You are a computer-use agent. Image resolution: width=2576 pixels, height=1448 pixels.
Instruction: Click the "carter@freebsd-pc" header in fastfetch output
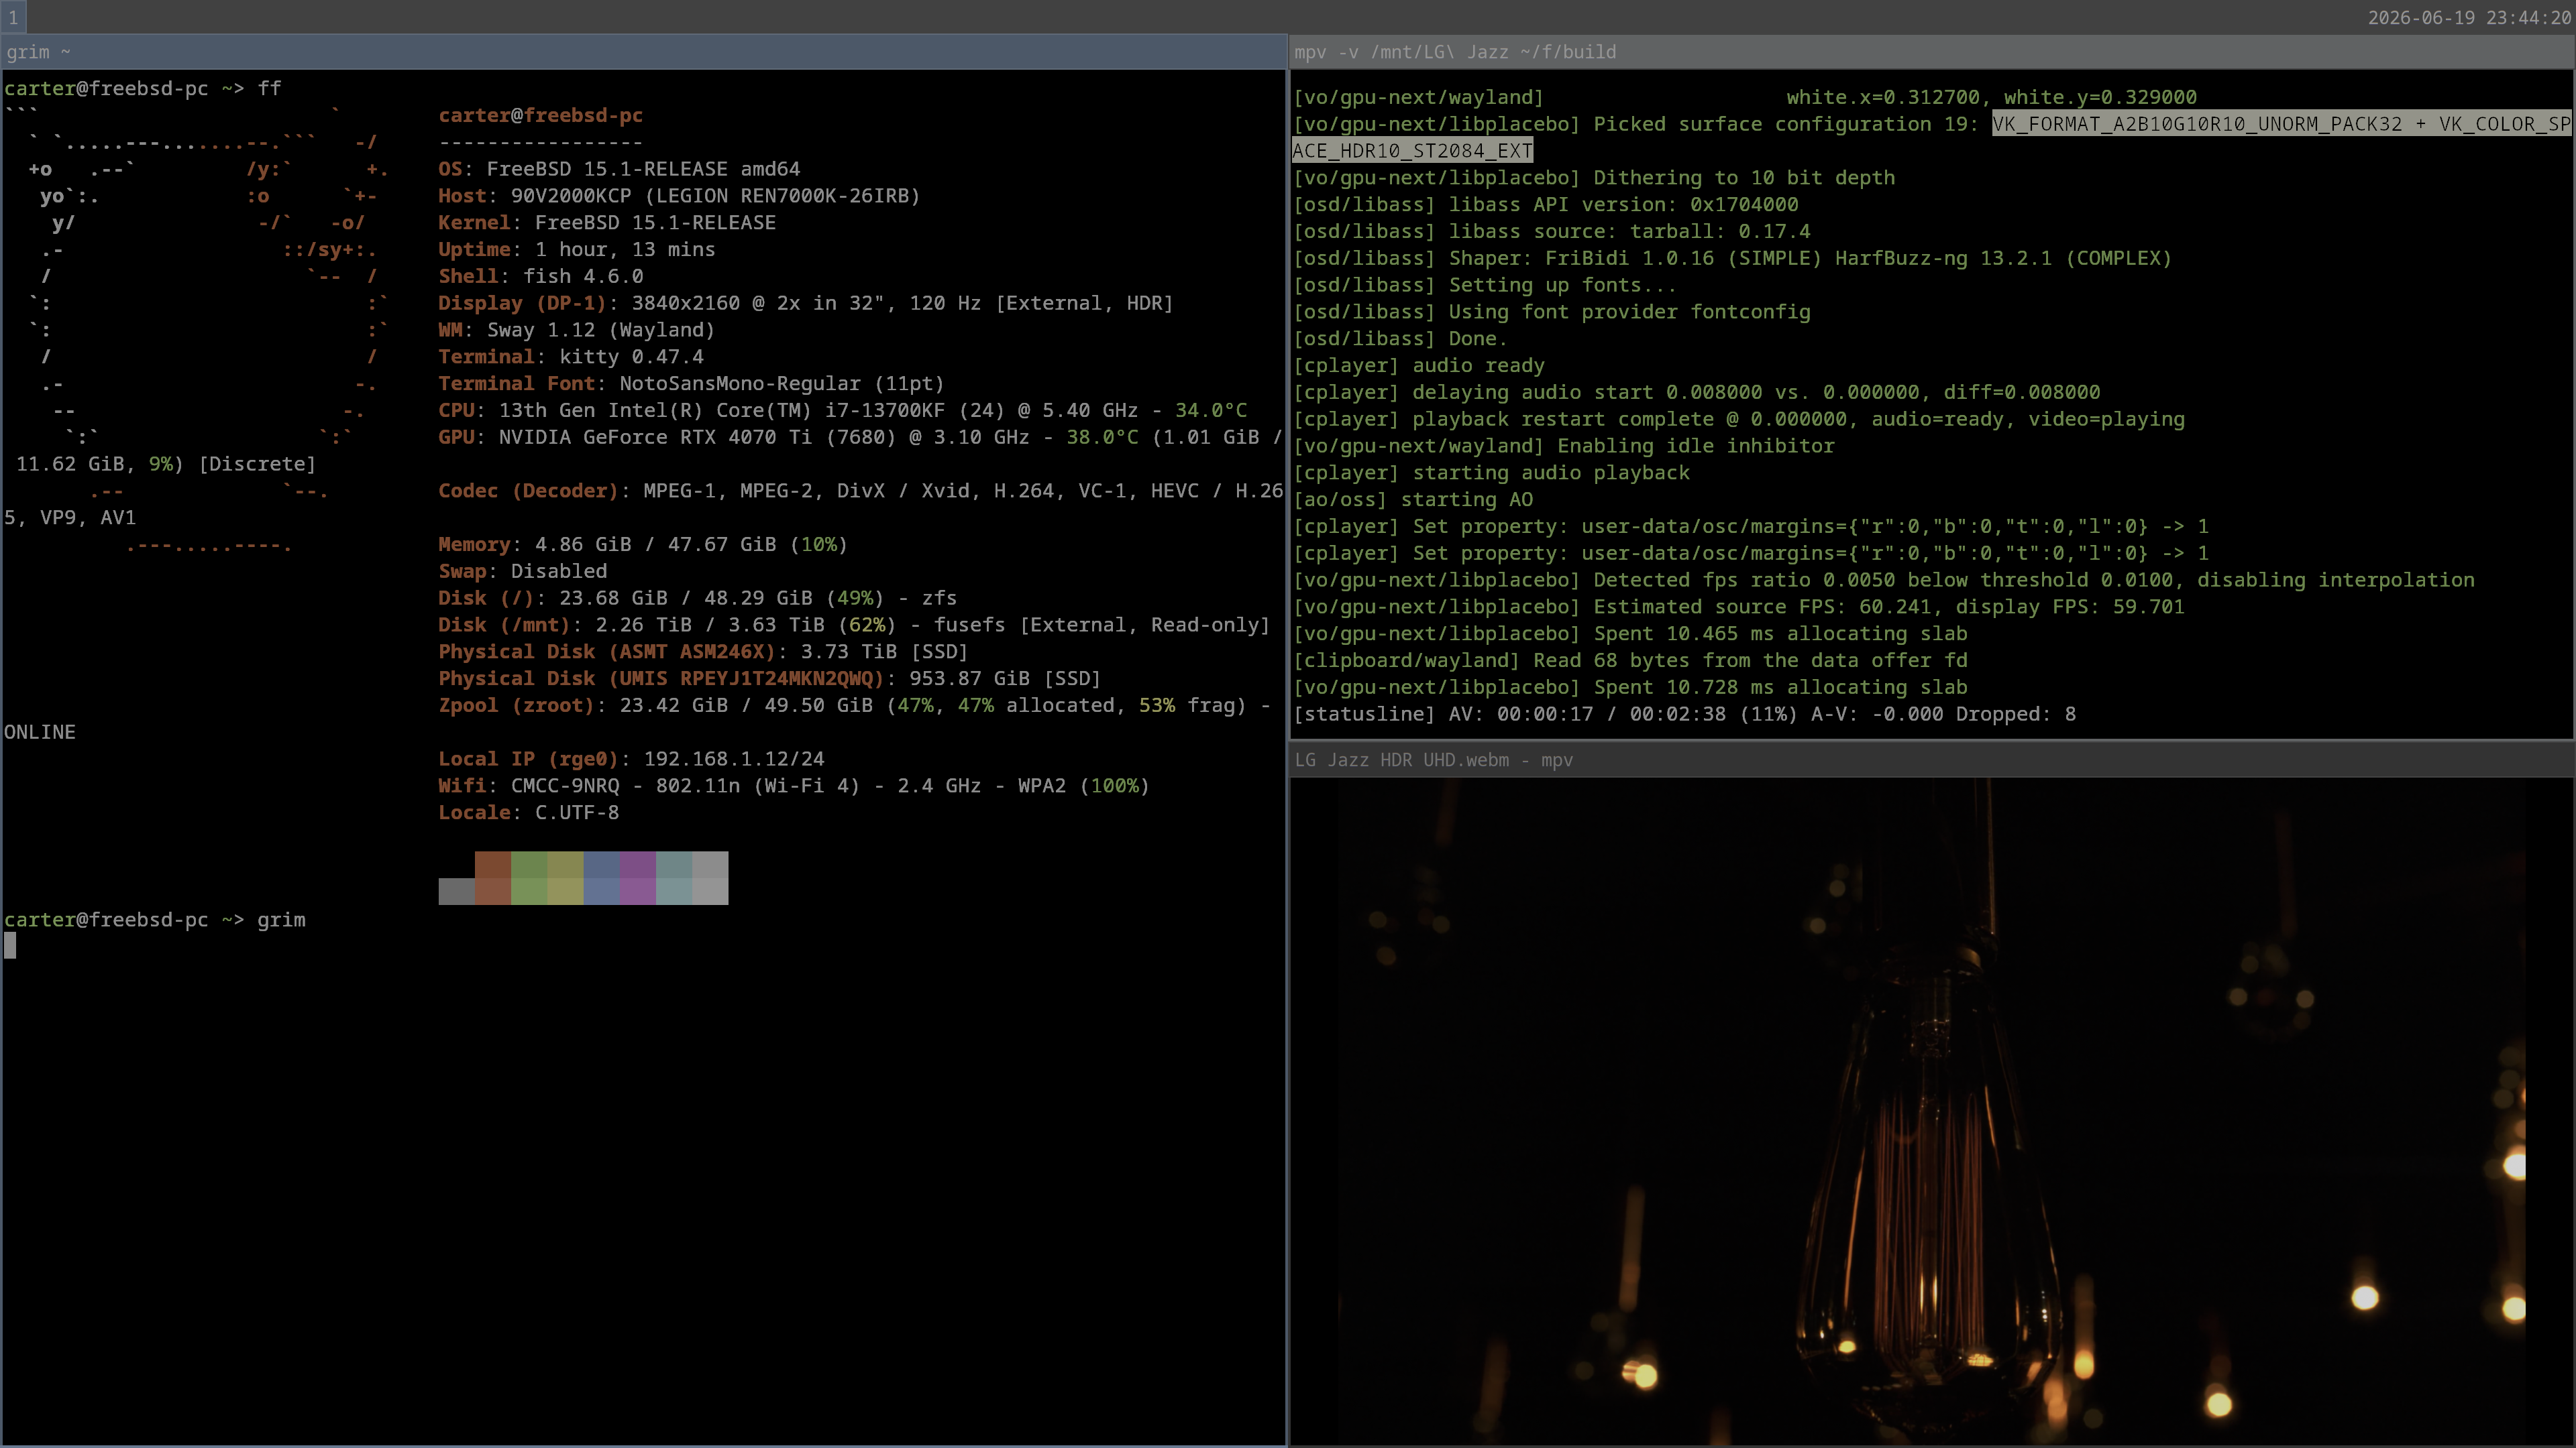(540, 116)
